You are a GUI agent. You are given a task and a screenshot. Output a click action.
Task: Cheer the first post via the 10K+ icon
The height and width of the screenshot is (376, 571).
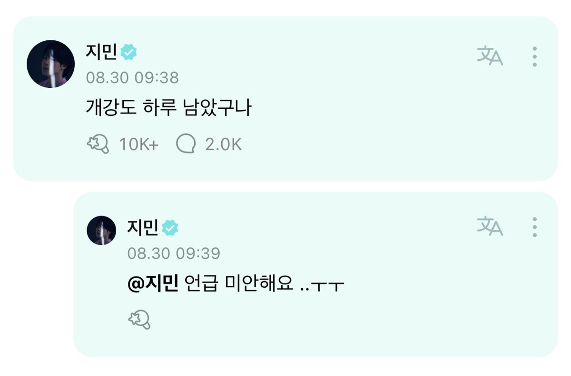(x=98, y=144)
